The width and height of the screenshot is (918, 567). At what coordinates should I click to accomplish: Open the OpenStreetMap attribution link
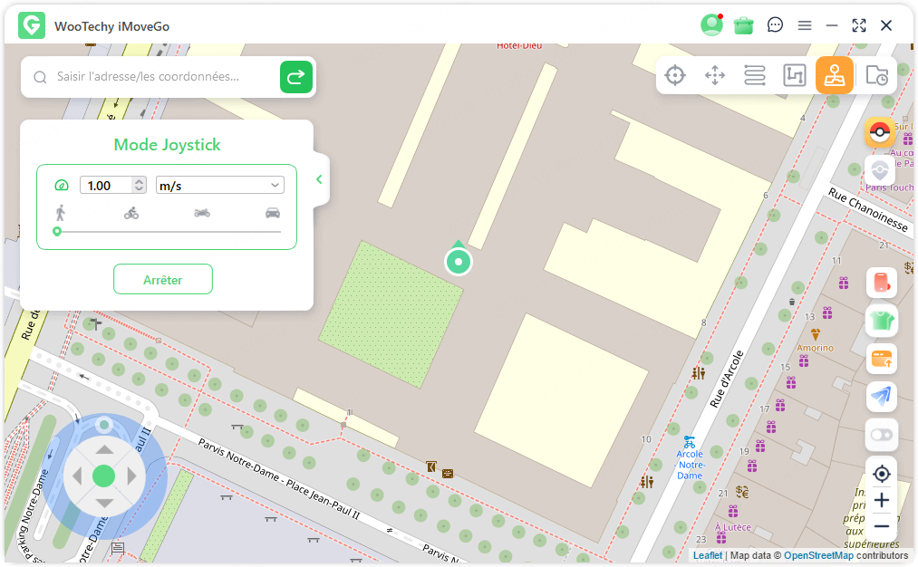tap(818, 555)
